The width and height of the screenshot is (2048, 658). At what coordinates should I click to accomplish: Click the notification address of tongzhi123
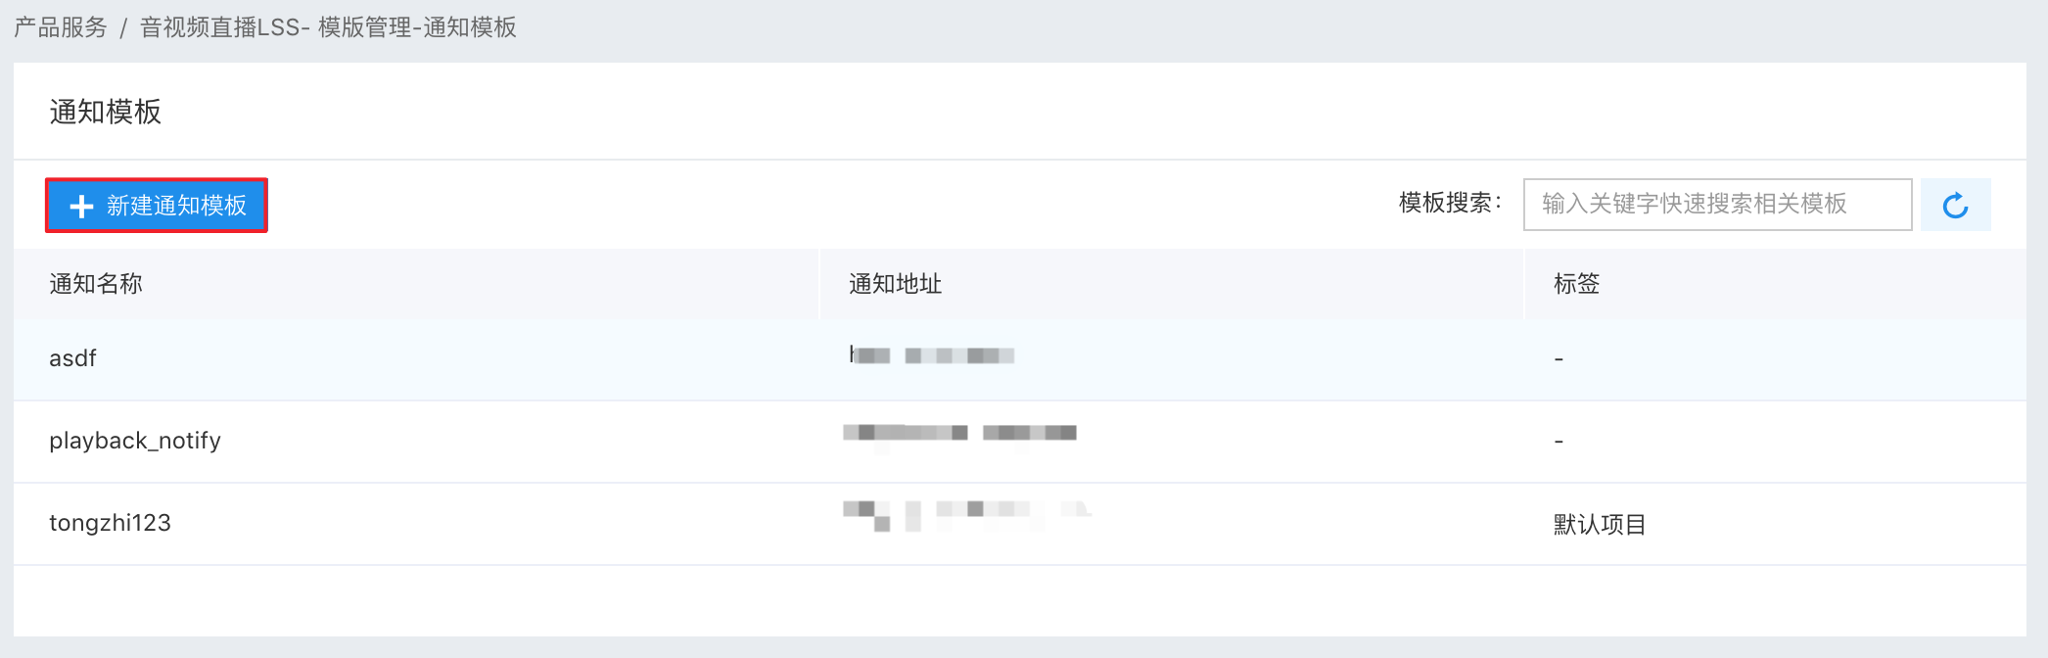(966, 515)
